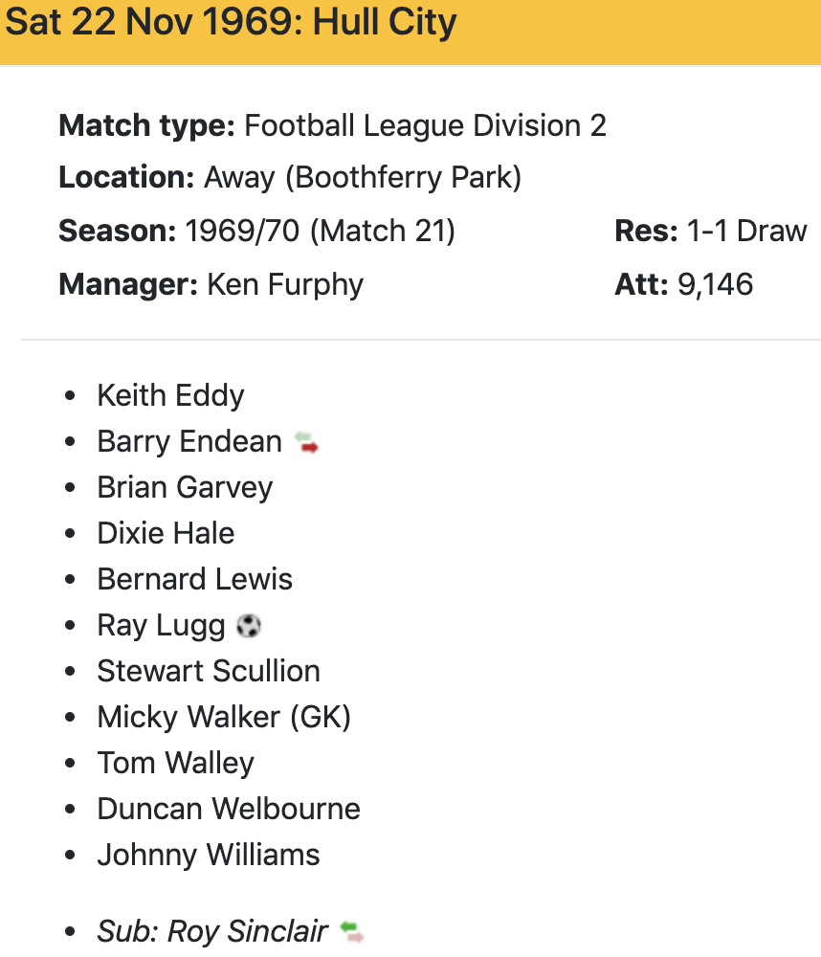Open Duncan Welbourne's entry
Image resolution: width=821 pixels, height=957 pixels.
point(229,809)
